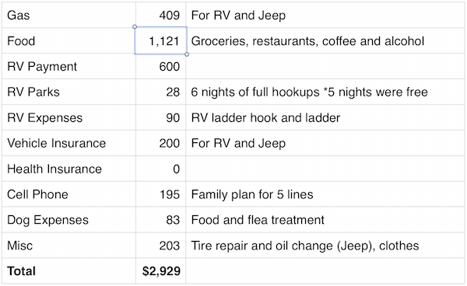The width and height of the screenshot is (467, 286).
Task: Select the cell containing 409
Action: coord(161,16)
